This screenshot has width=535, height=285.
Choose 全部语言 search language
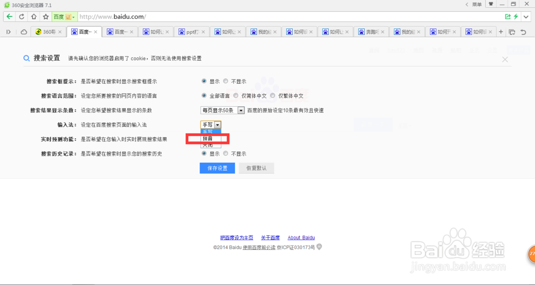204,96
